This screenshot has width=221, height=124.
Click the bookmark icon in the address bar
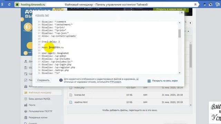195,4
